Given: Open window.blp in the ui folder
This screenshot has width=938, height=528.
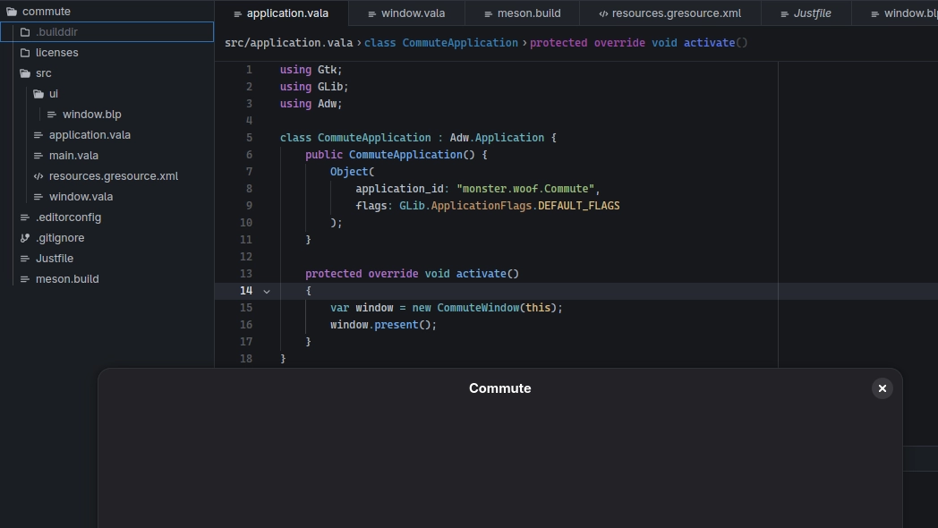Looking at the screenshot, I should [x=91, y=115].
